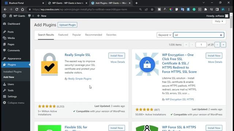Open the browser Extensions puzzle icon
The width and height of the screenshot is (234, 131).
(x=205, y=9)
